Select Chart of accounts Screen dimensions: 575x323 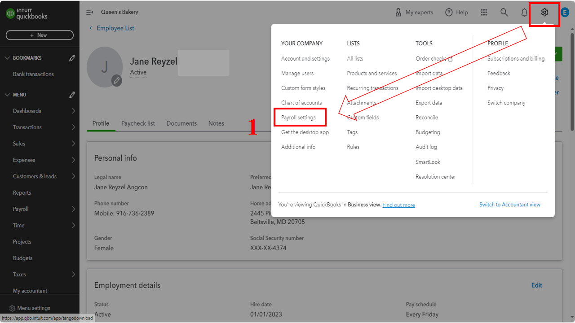(x=301, y=103)
